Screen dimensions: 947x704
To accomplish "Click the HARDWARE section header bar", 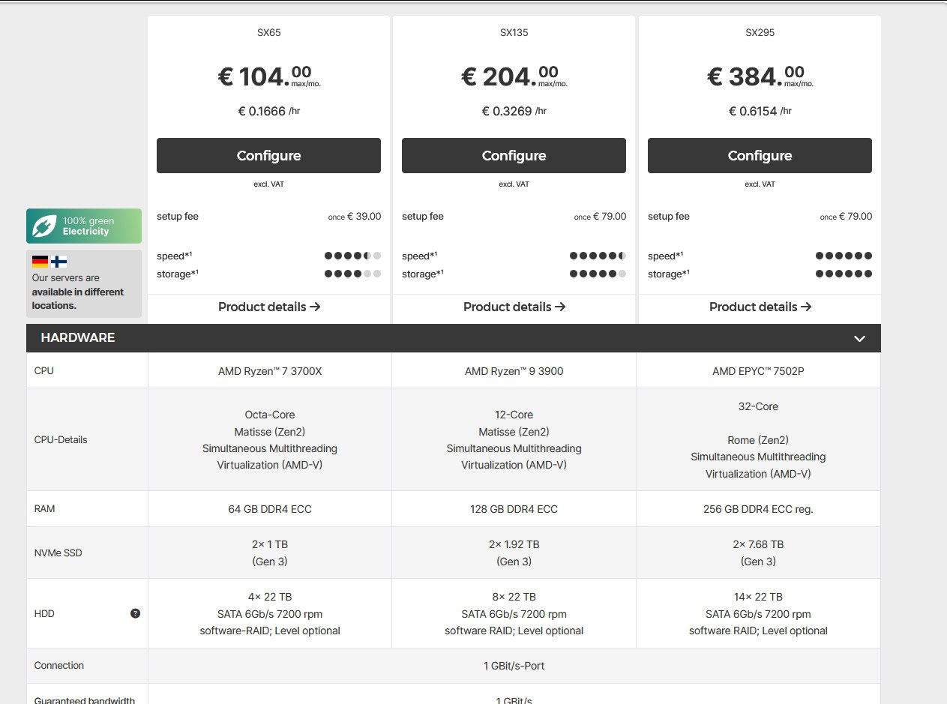I will [454, 338].
